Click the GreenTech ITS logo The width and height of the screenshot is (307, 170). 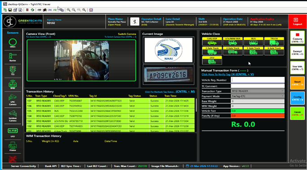pyautogui.click(x=23, y=21)
